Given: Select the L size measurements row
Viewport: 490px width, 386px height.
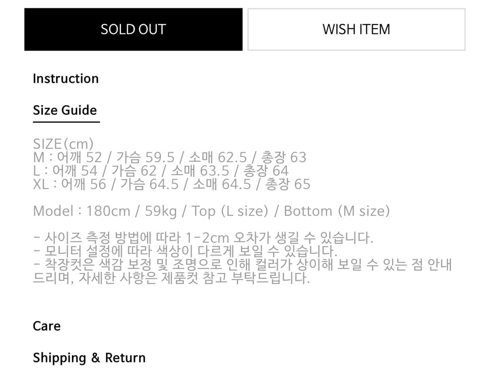Looking at the screenshot, I should (161, 171).
